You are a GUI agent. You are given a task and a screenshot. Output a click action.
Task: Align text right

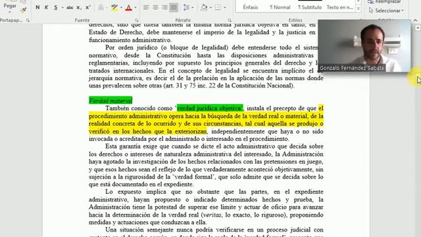click(164, 7)
